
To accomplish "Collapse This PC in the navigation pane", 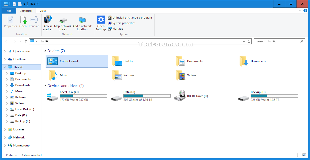I will [5, 67].
